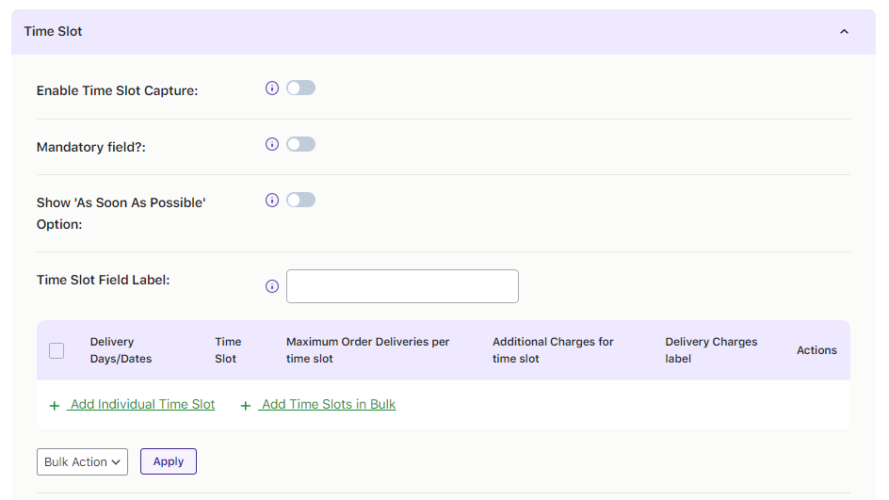Collapse the Time Slot section chevron

[844, 32]
